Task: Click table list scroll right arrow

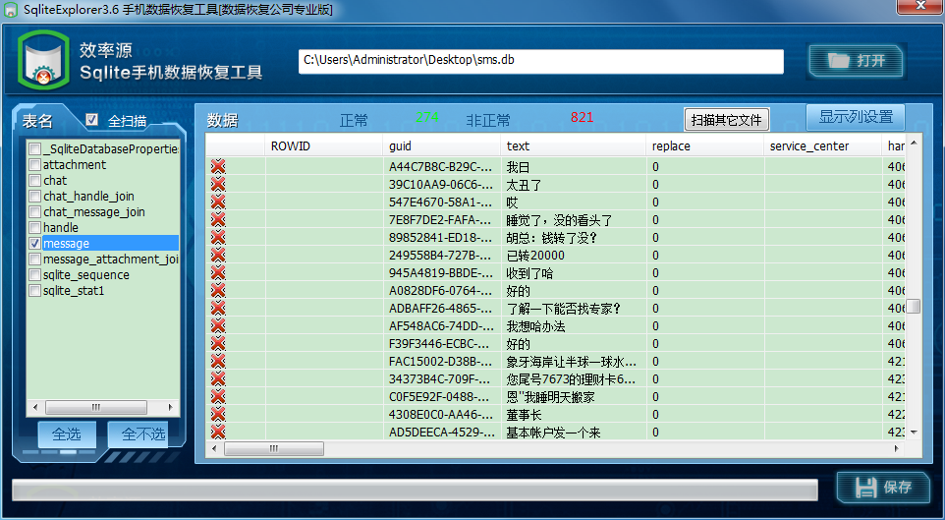Action: point(171,407)
